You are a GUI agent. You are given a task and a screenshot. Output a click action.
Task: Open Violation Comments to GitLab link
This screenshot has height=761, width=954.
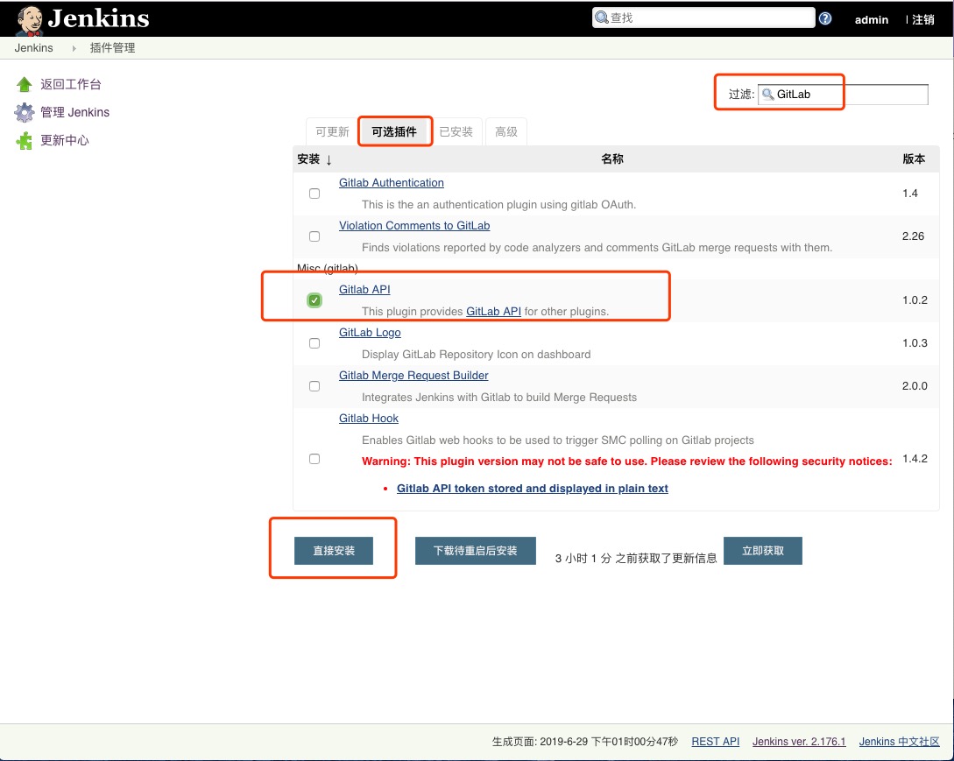click(x=414, y=226)
